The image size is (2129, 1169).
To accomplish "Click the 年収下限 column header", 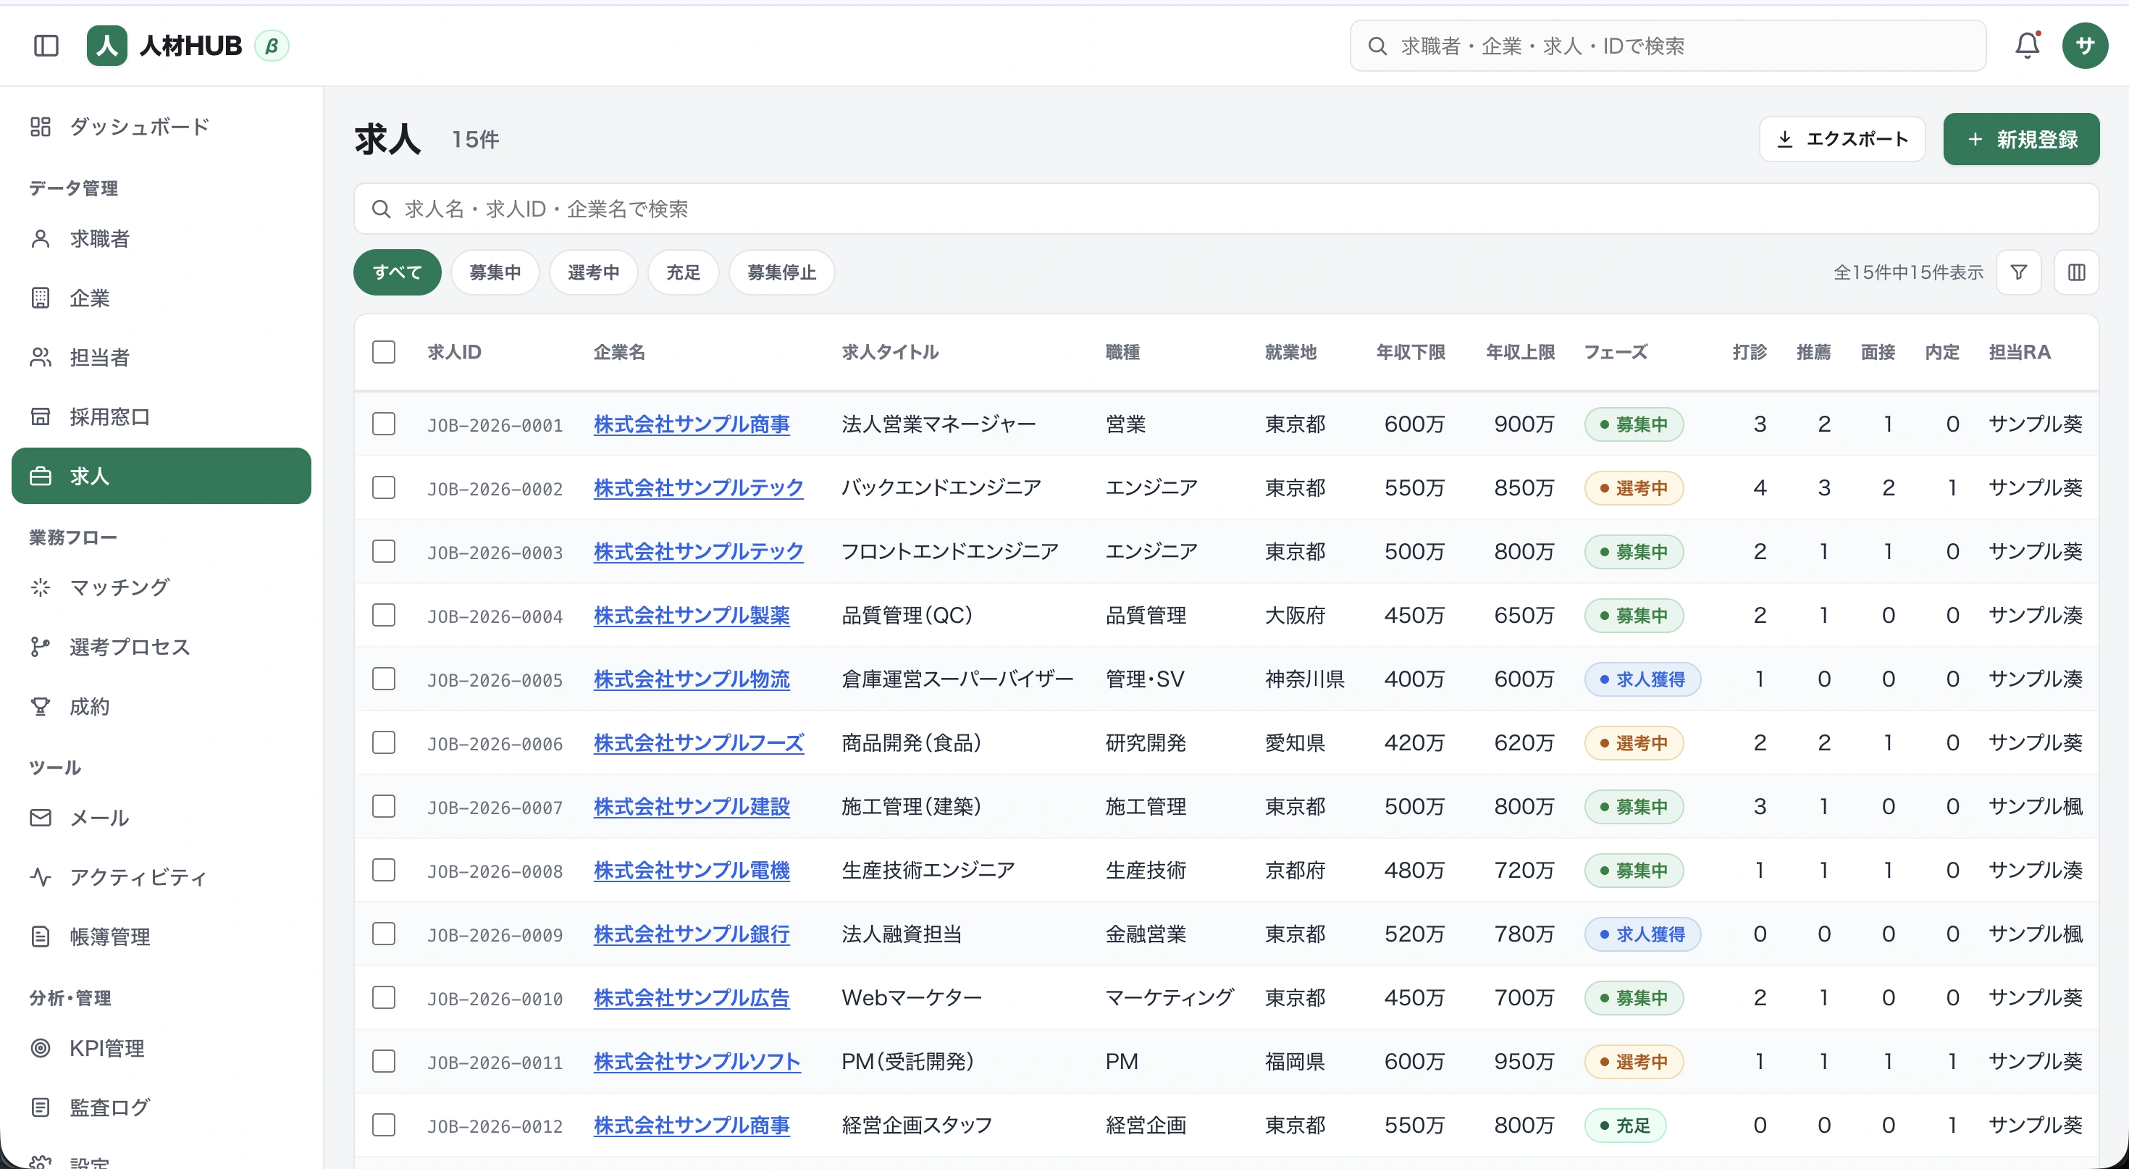I will coord(1411,352).
